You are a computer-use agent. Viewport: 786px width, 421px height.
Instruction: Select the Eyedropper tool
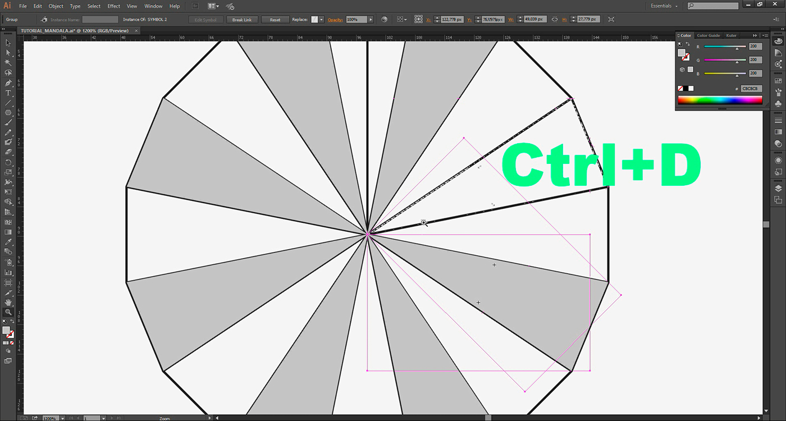pyautogui.click(x=8, y=242)
